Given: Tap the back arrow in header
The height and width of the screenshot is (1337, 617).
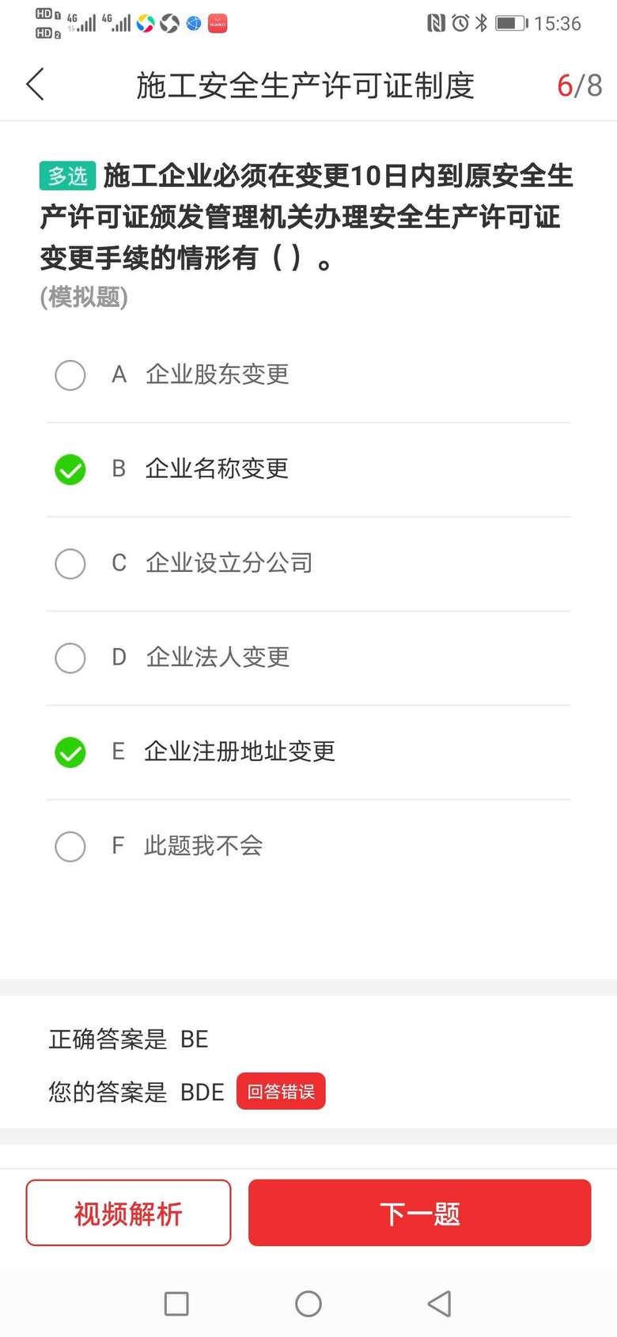Looking at the screenshot, I should [36, 85].
